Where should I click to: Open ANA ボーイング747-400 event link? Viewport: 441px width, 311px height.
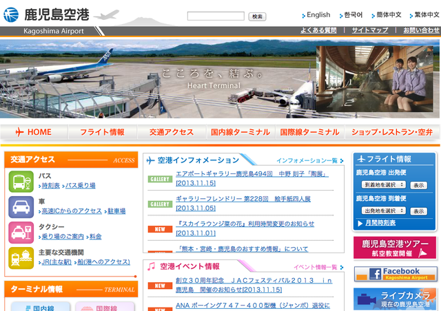[x=253, y=305]
